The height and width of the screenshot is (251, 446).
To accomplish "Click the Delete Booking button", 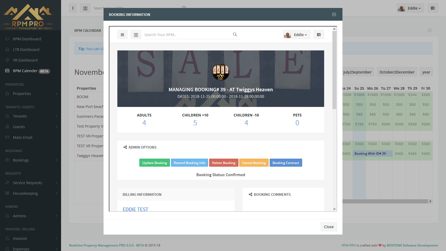I will click(224, 163).
